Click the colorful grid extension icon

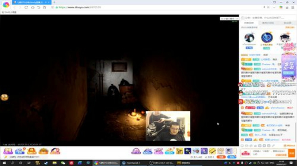pyautogui.click(x=281, y=7)
